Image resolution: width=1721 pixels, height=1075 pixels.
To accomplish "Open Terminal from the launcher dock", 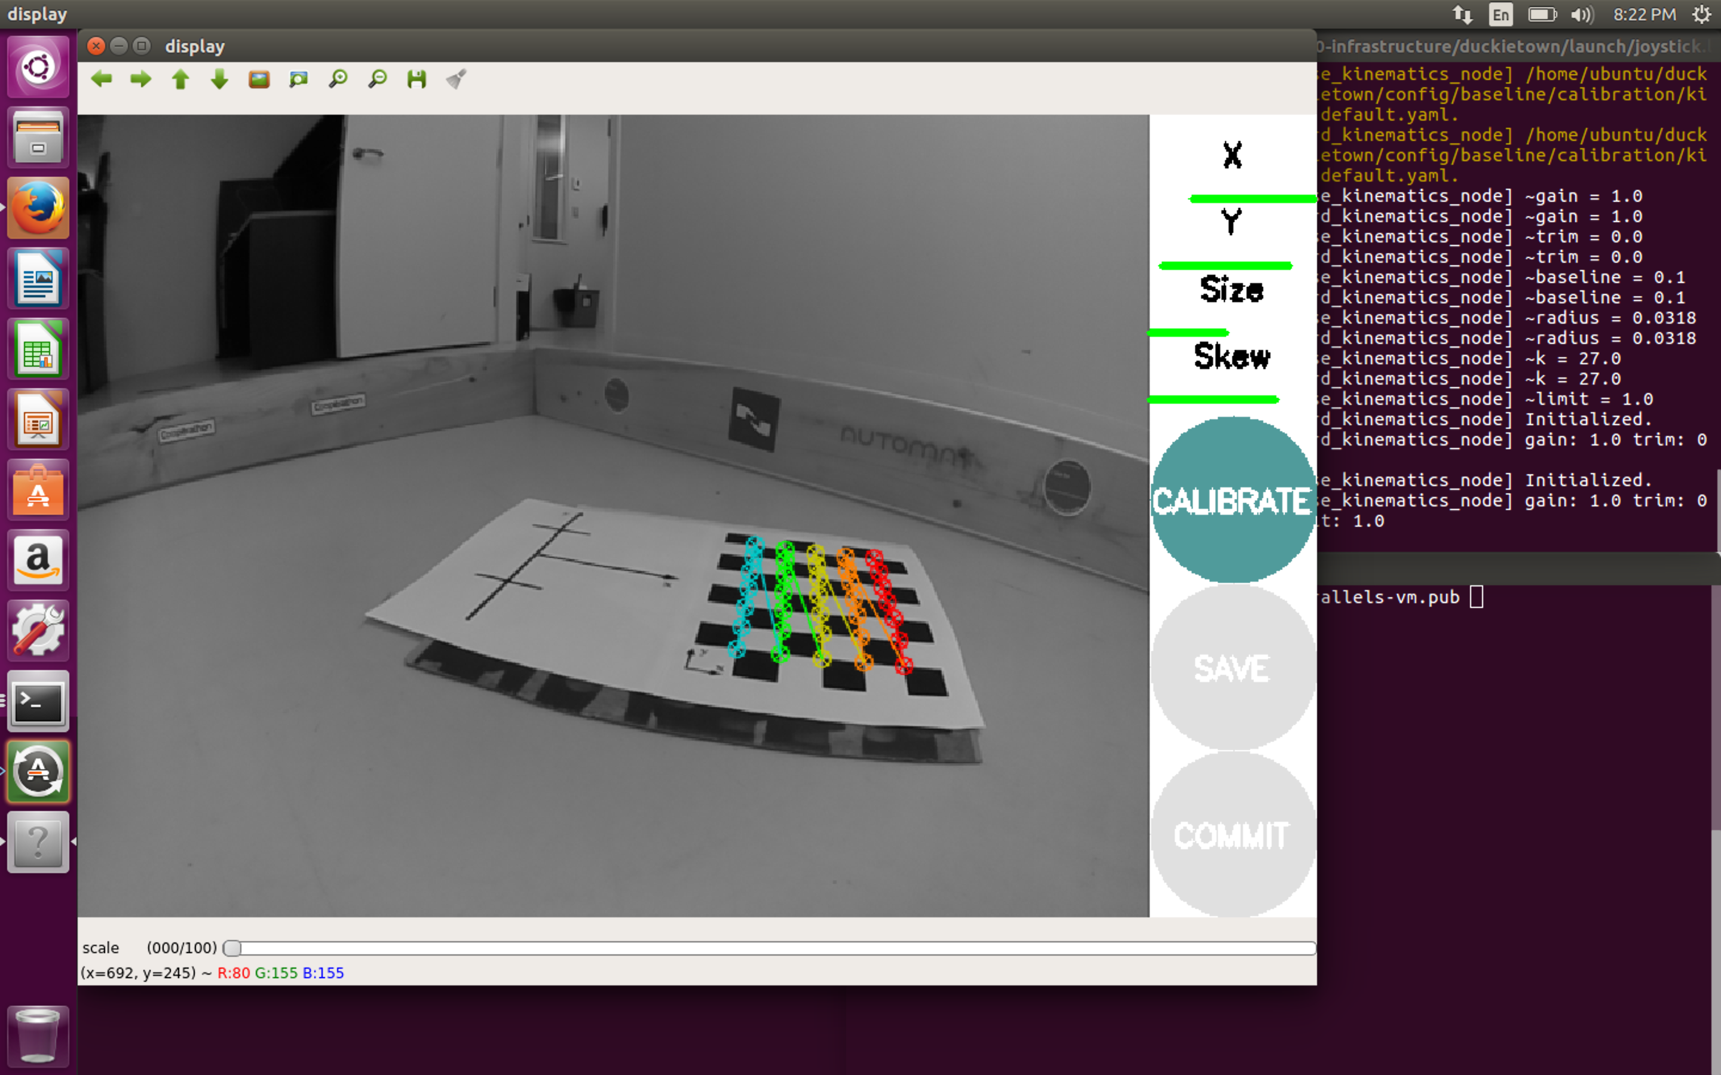I will [x=38, y=701].
